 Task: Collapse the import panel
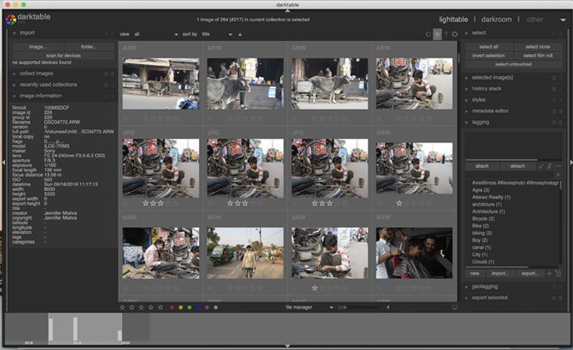point(15,34)
